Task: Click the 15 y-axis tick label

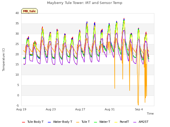Action: coord(17,65)
